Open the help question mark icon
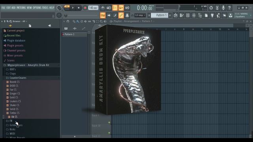The image size is (253, 142). [229, 7]
